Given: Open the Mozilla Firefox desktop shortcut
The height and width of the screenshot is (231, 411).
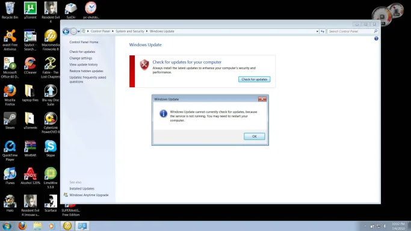Looking at the screenshot, I should 10,95.
